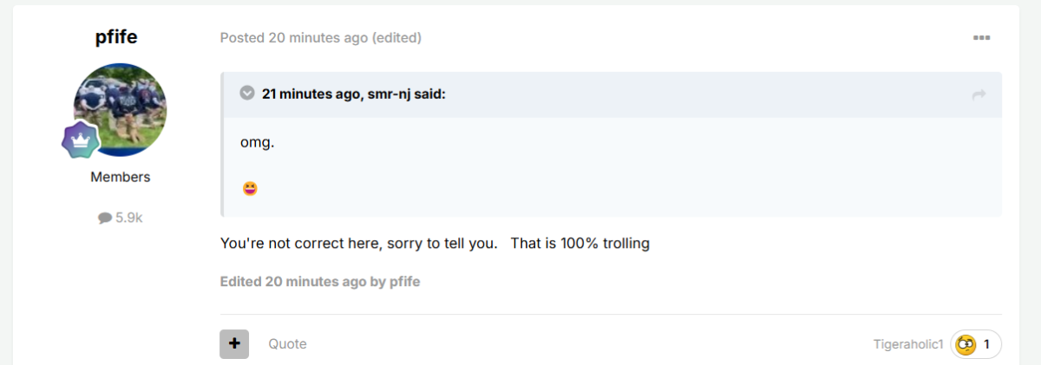Click the Members group label
1041x365 pixels.
click(121, 177)
